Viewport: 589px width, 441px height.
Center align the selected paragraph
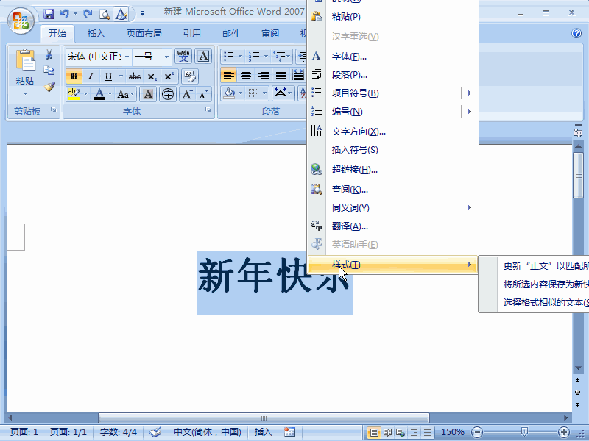(x=244, y=73)
